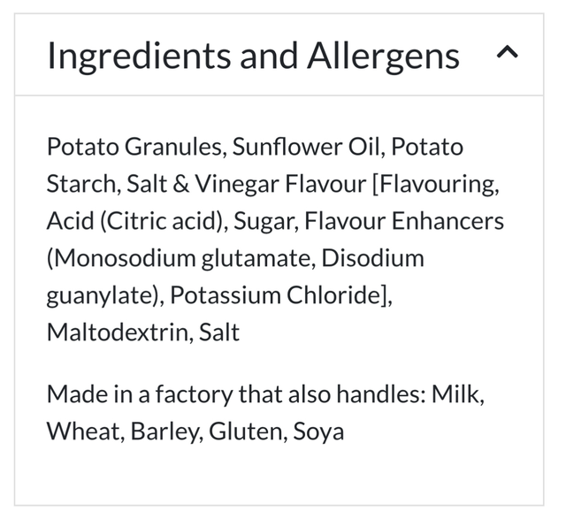
Task: Select the word Potato Granules
Action: point(134,148)
